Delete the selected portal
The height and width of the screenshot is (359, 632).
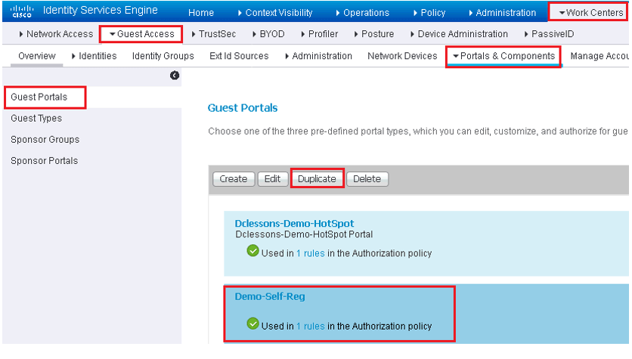[x=367, y=179]
